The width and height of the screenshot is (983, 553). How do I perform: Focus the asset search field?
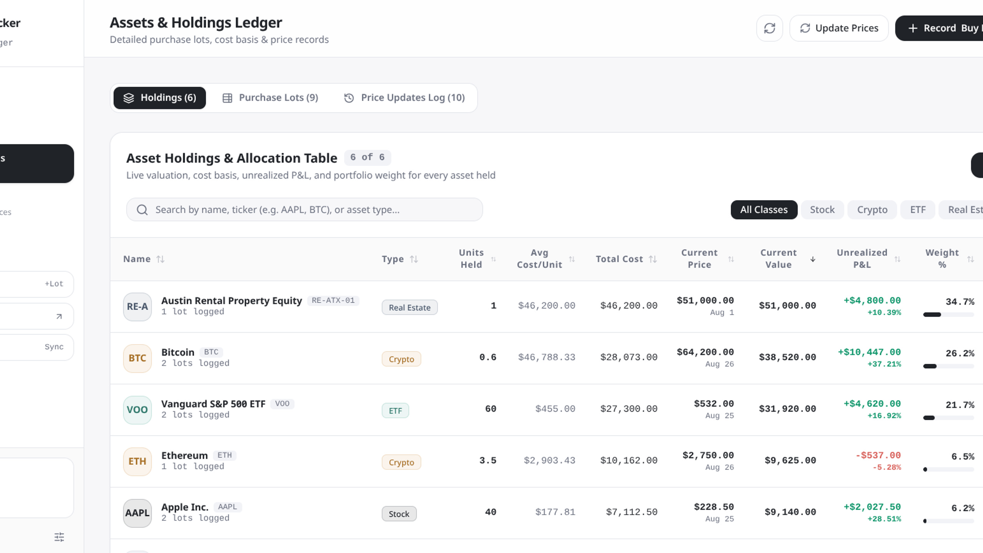304,209
